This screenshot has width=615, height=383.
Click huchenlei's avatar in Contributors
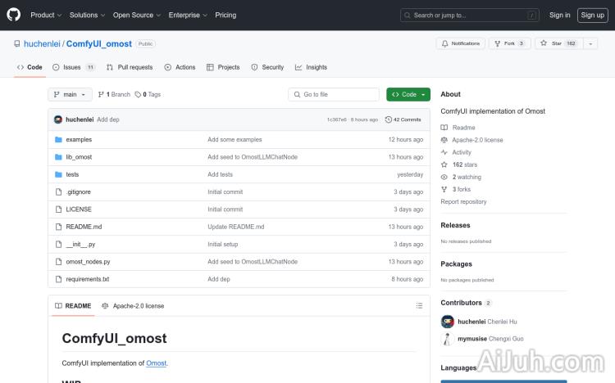[447, 322]
